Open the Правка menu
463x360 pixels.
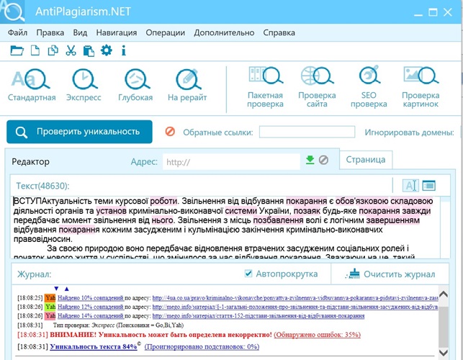click(50, 32)
